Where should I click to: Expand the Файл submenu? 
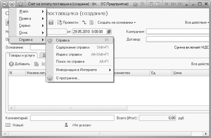28,11
